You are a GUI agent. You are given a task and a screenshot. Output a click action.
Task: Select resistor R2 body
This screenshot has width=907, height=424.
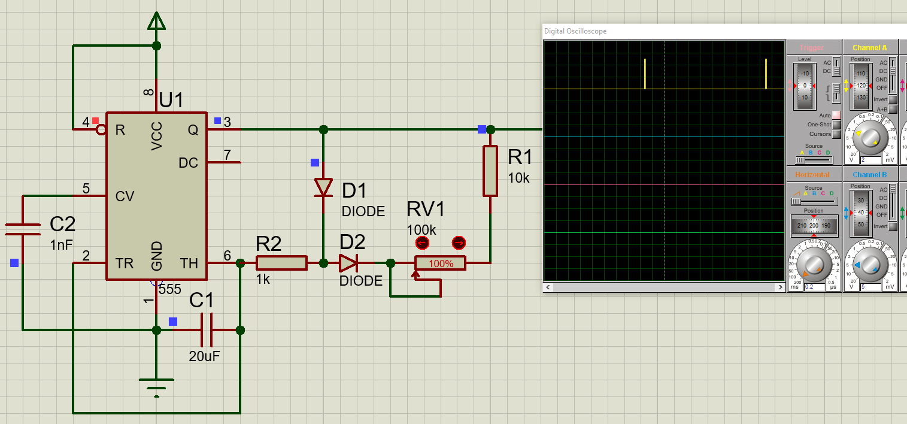tap(281, 263)
